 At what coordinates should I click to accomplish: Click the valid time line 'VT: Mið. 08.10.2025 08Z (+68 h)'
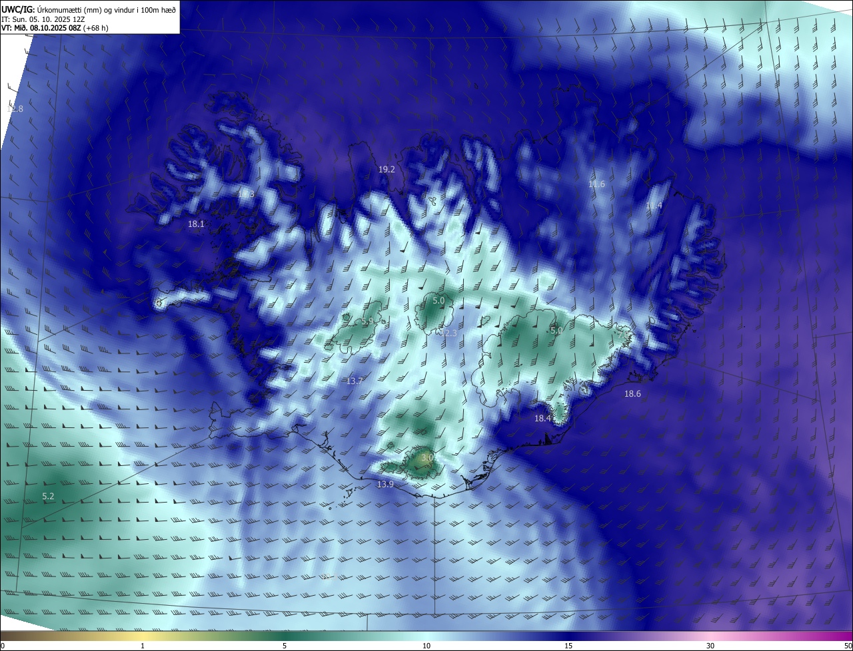coord(55,28)
